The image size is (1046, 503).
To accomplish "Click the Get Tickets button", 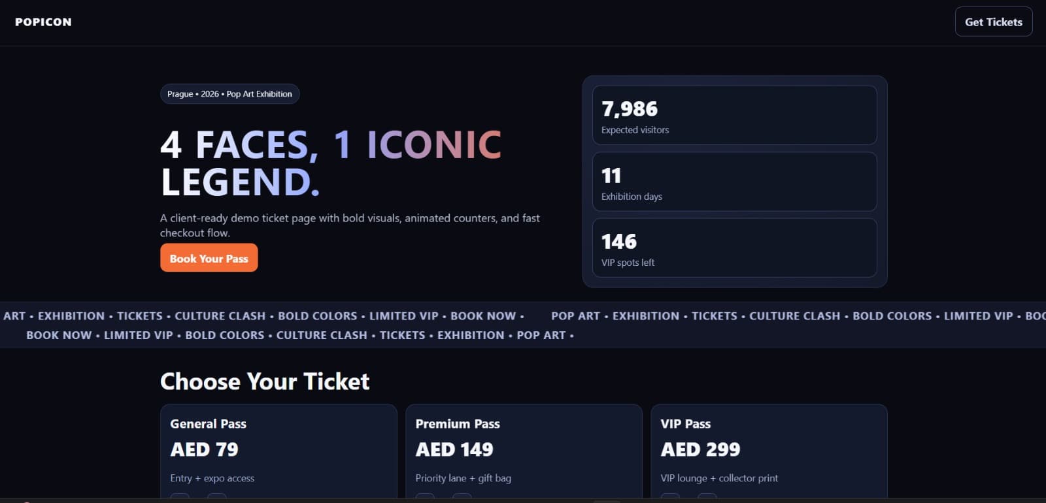I will point(993,22).
